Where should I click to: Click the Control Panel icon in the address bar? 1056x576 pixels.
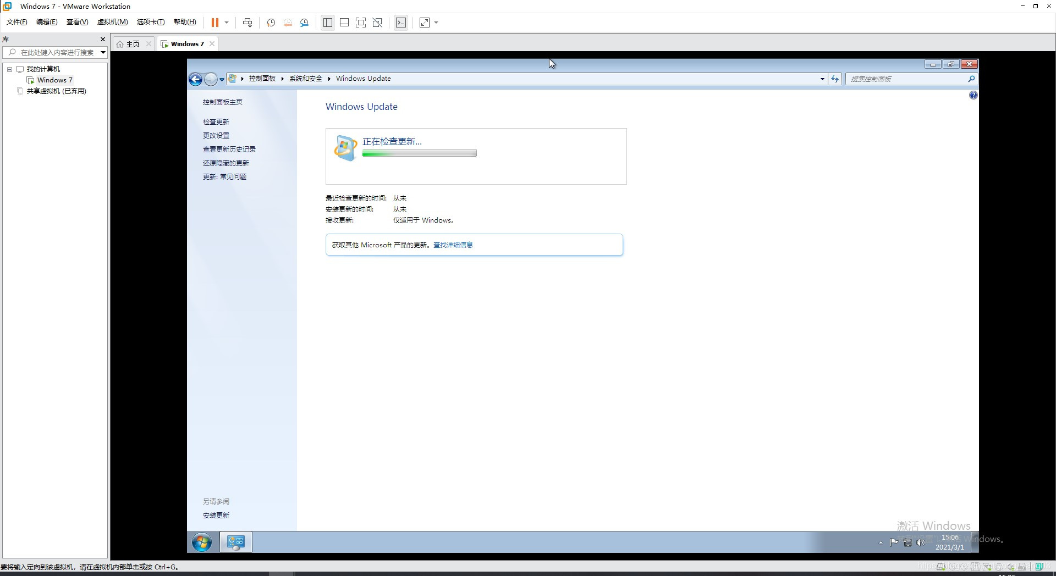tap(233, 79)
